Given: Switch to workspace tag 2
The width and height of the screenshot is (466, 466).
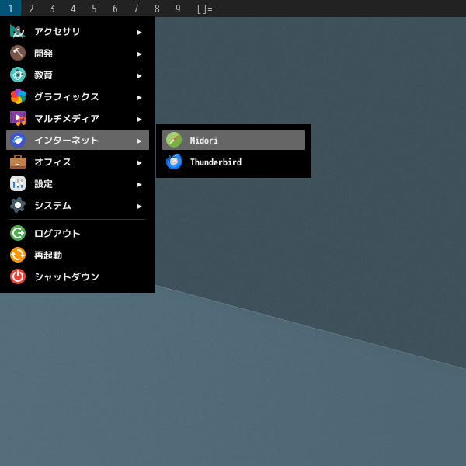Looking at the screenshot, I should pyautogui.click(x=31, y=9).
